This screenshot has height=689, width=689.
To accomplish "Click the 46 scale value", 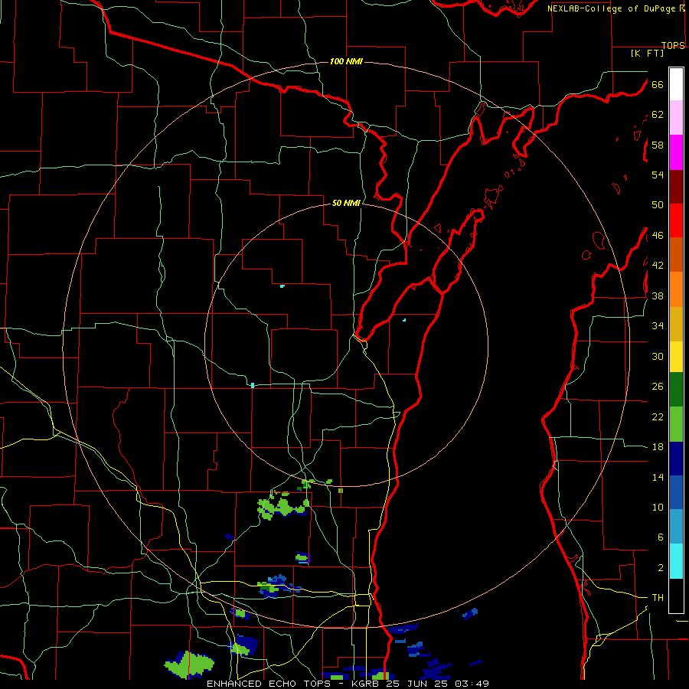I will coord(658,236).
